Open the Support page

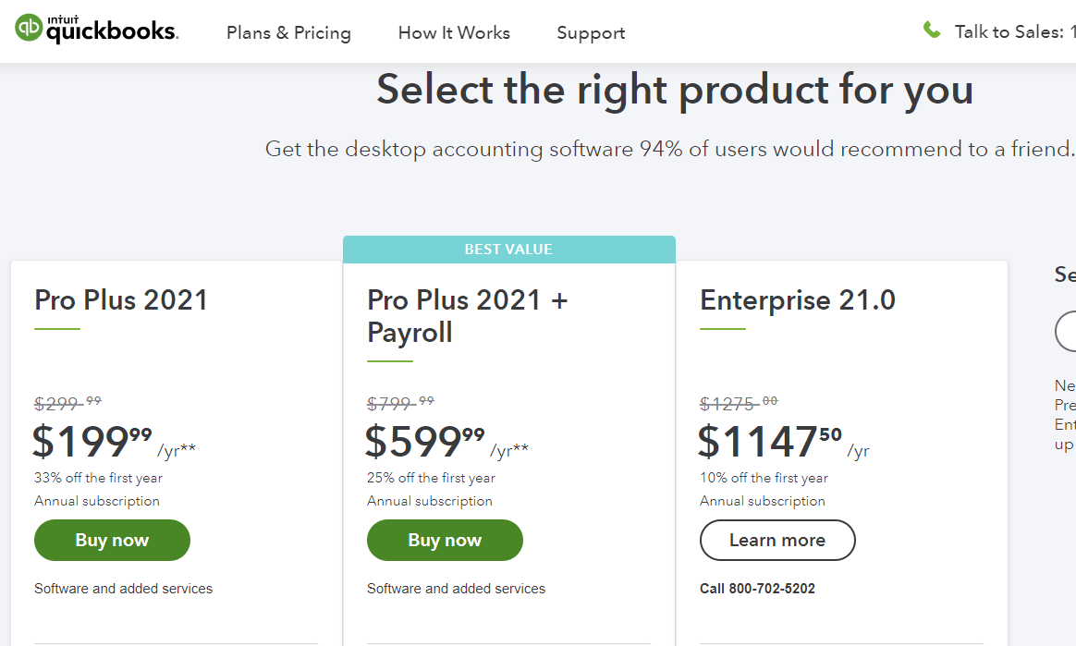(x=591, y=32)
